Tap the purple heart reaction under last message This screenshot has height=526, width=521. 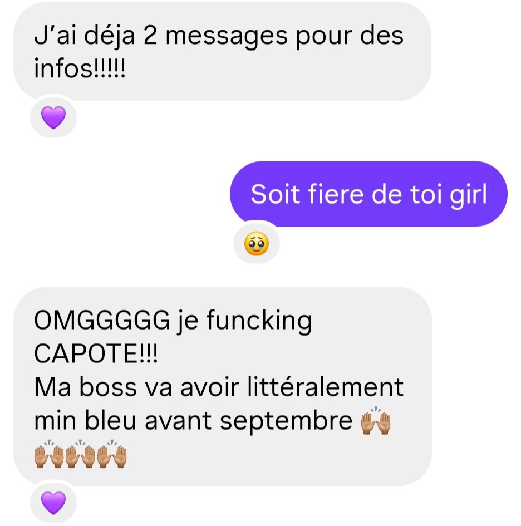pos(53,503)
